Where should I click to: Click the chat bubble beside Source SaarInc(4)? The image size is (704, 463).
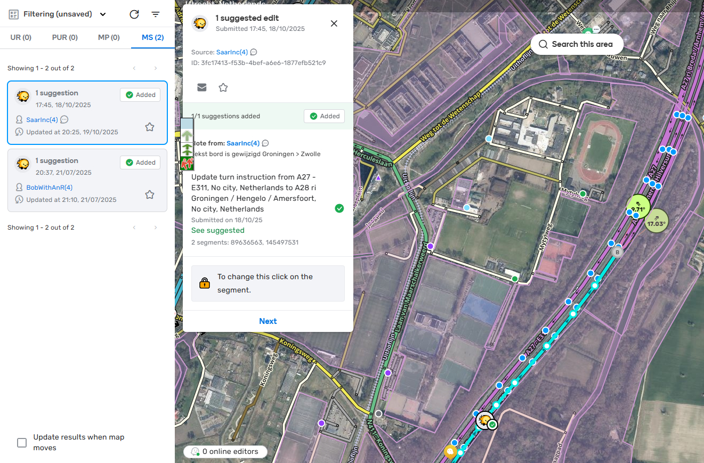254,52
